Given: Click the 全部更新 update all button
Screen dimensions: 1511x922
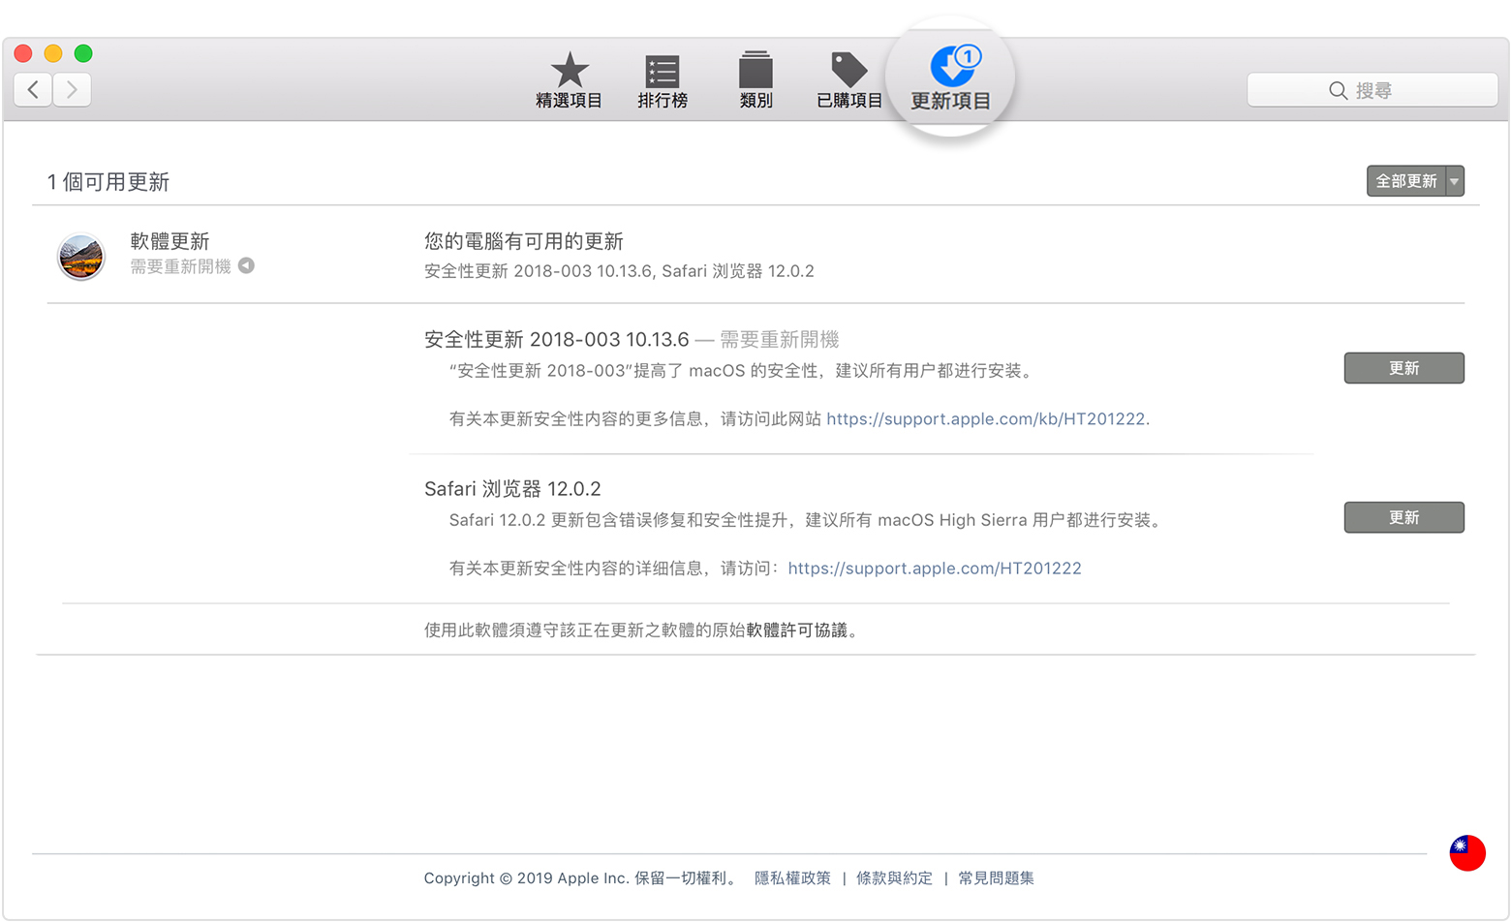Looking at the screenshot, I should [1405, 181].
